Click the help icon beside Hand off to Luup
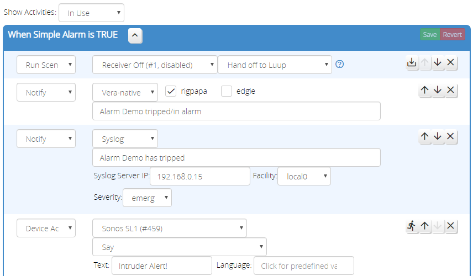The image size is (473, 276). [340, 64]
